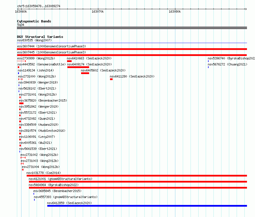
Task: Click the red bar under esv3675820
Action: (x=21, y=103)
